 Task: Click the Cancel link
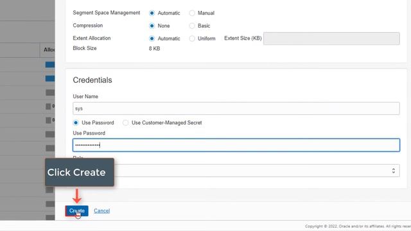tap(101, 211)
